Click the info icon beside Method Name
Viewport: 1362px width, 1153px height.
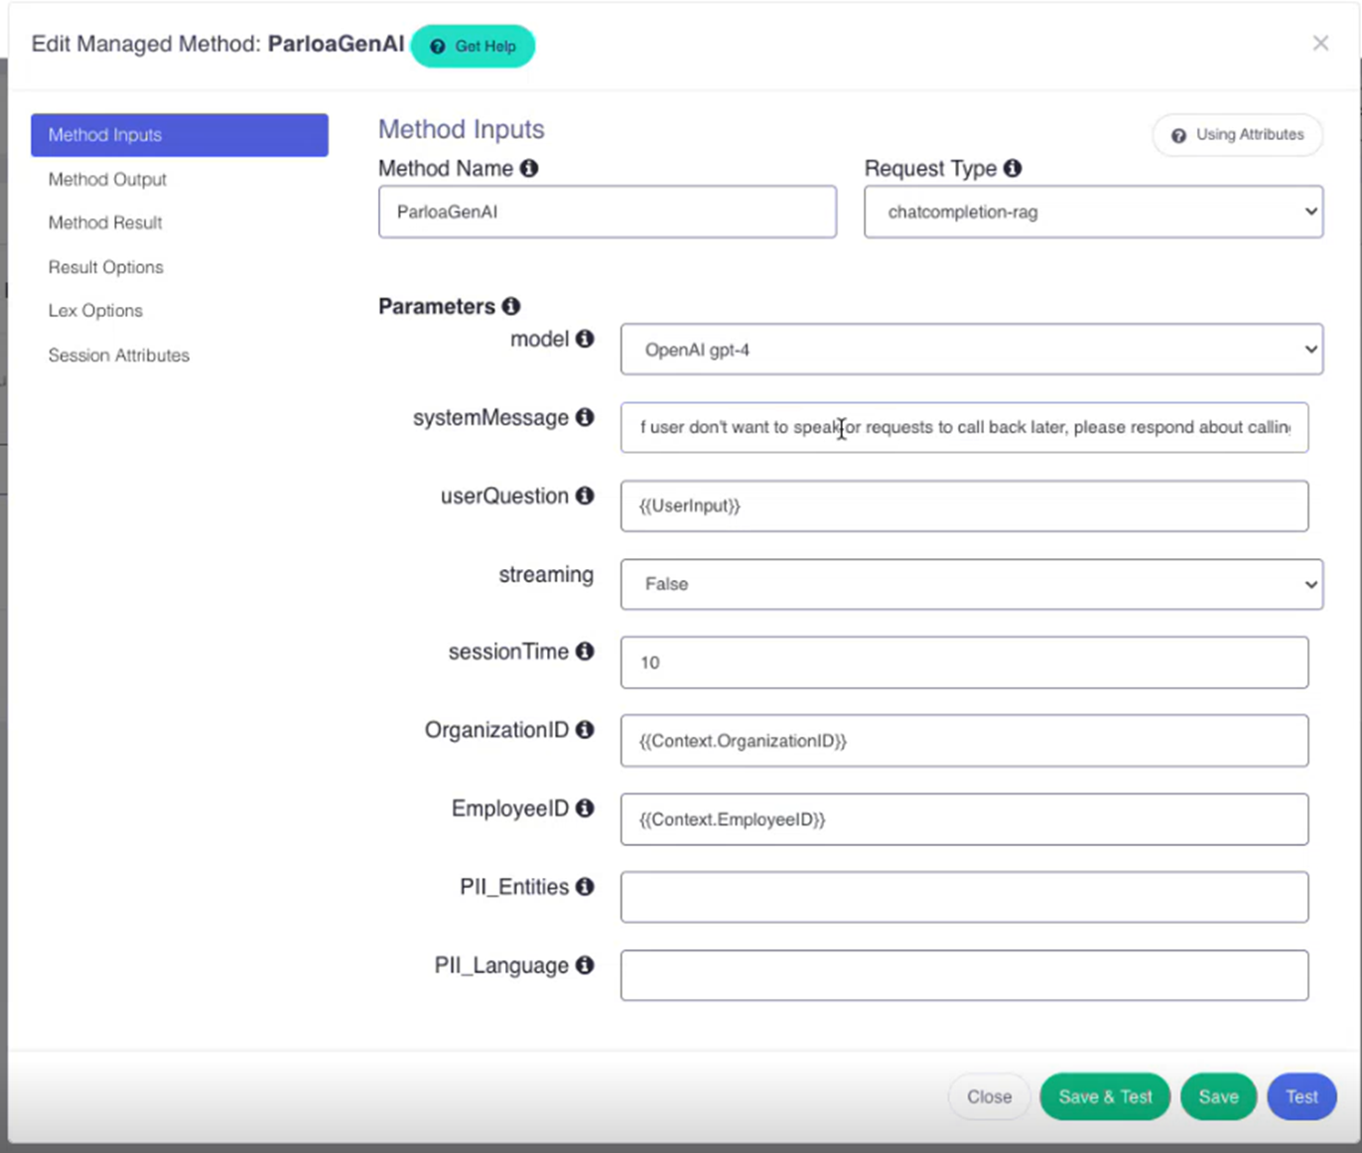pos(529,169)
